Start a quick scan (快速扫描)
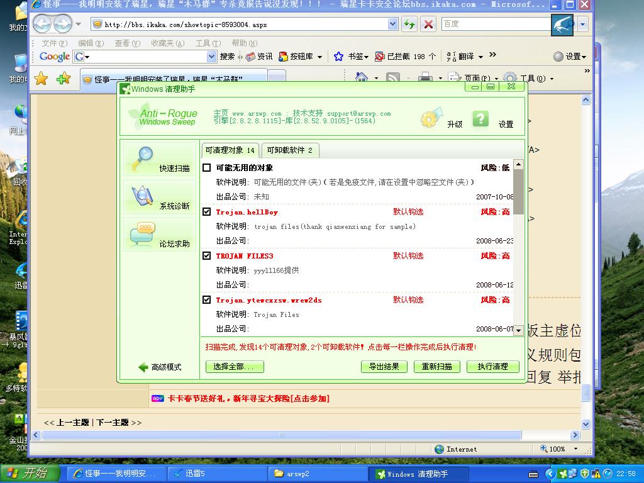Viewport: 644px width, 483px height. [x=159, y=159]
